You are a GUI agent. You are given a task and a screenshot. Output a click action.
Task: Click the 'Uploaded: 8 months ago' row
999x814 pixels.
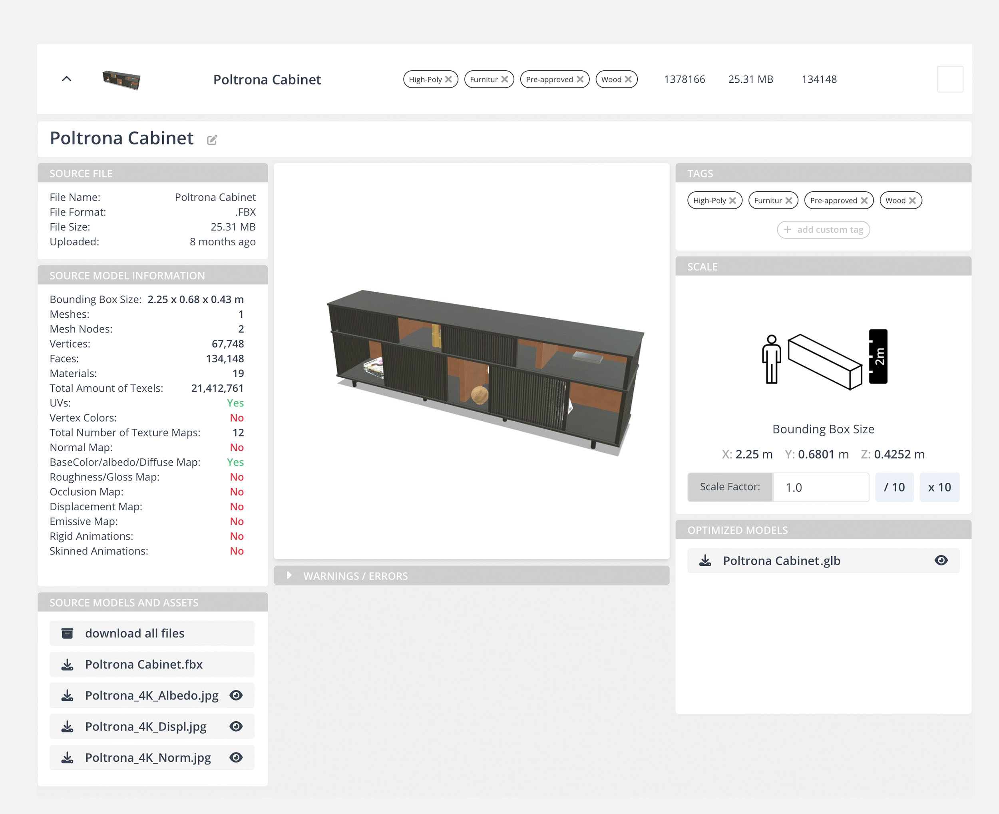pos(152,241)
